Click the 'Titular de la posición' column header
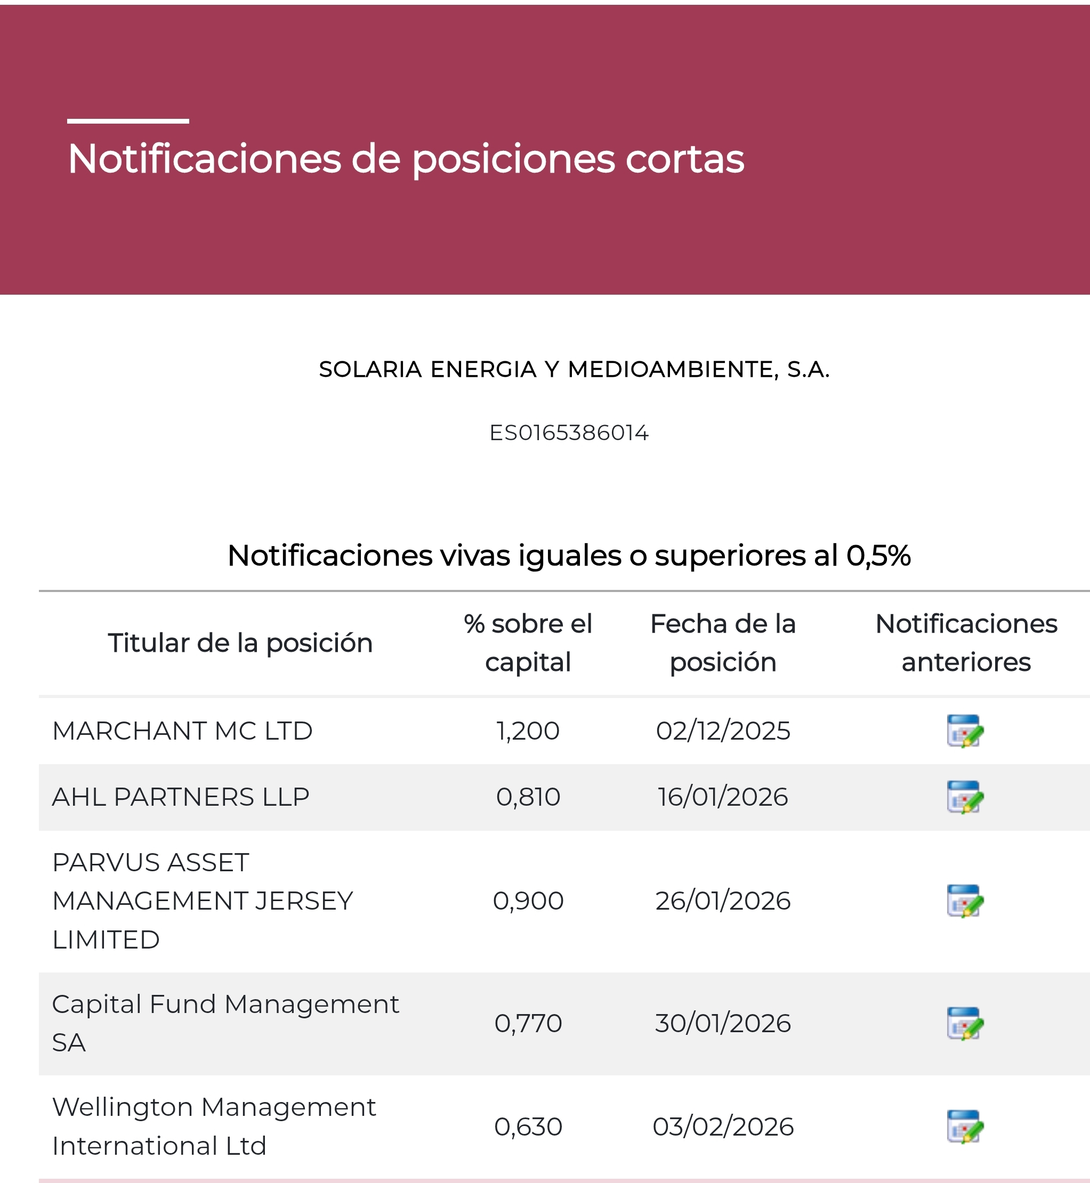 tap(240, 643)
